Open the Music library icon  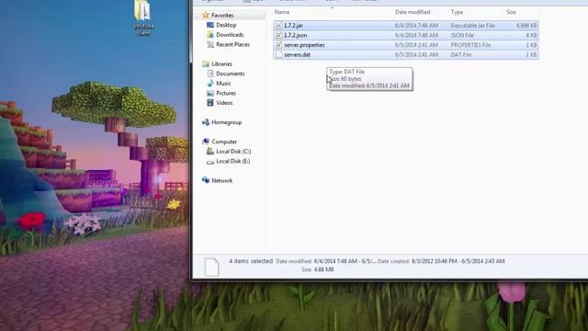coord(210,84)
